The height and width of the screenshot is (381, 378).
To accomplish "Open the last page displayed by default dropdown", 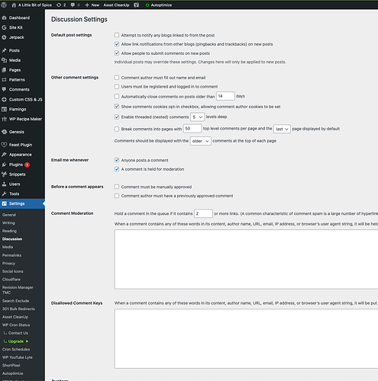I will tap(282, 129).
